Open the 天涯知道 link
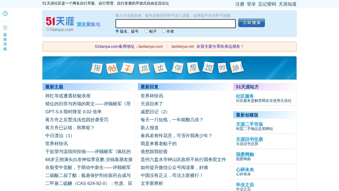Screen dimensions: 339x191 pos(288,4)
